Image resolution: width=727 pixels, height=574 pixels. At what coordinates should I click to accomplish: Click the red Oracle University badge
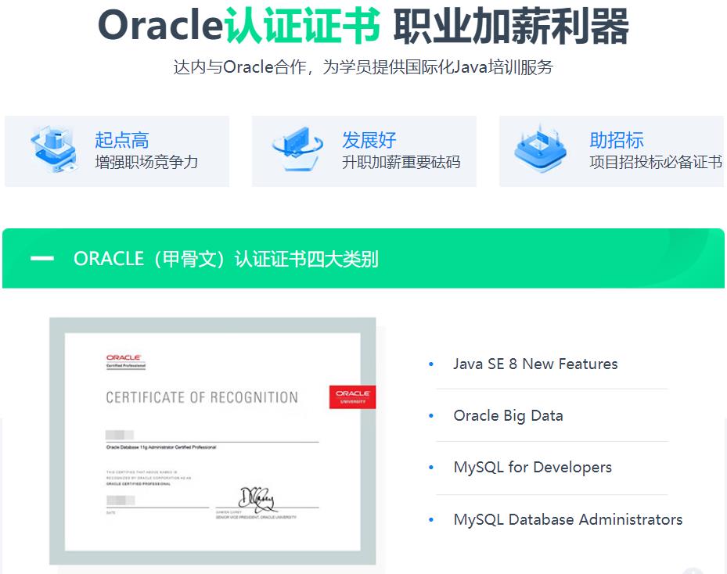pyautogui.click(x=352, y=396)
